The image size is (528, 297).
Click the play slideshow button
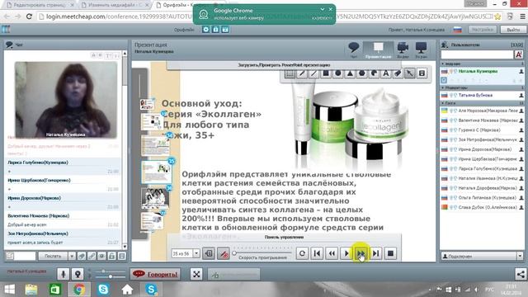point(346,253)
